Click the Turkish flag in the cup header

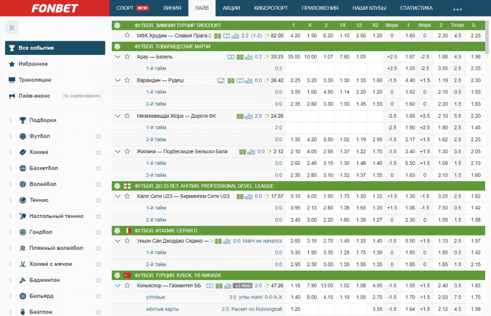point(127,275)
